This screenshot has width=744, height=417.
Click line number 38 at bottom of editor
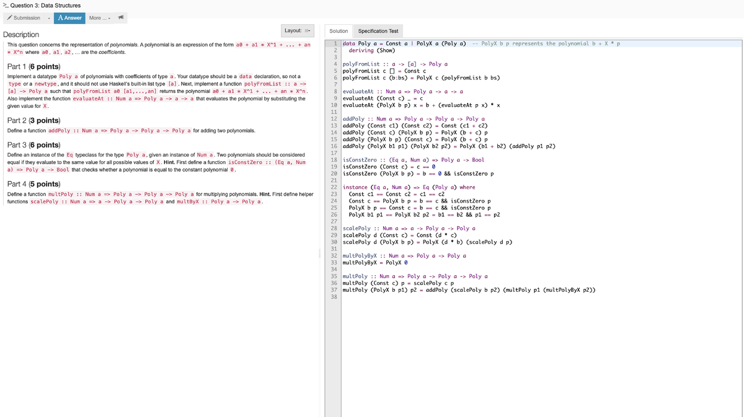pos(333,296)
